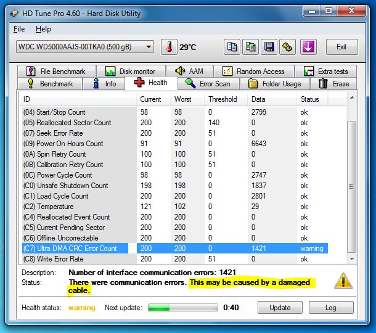The height and width of the screenshot is (333, 376).
Task: Switch to the Info tab
Action: coord(104,84)
